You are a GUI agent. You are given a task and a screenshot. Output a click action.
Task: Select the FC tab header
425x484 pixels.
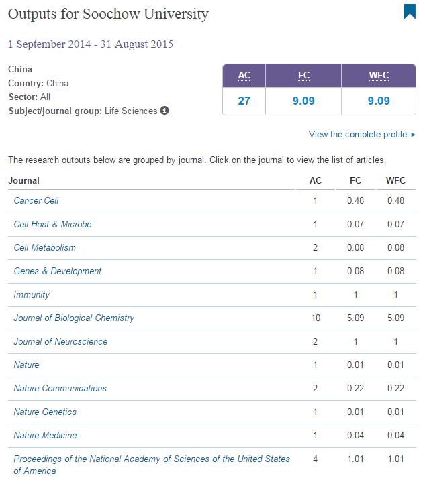[x=303, y=76]
